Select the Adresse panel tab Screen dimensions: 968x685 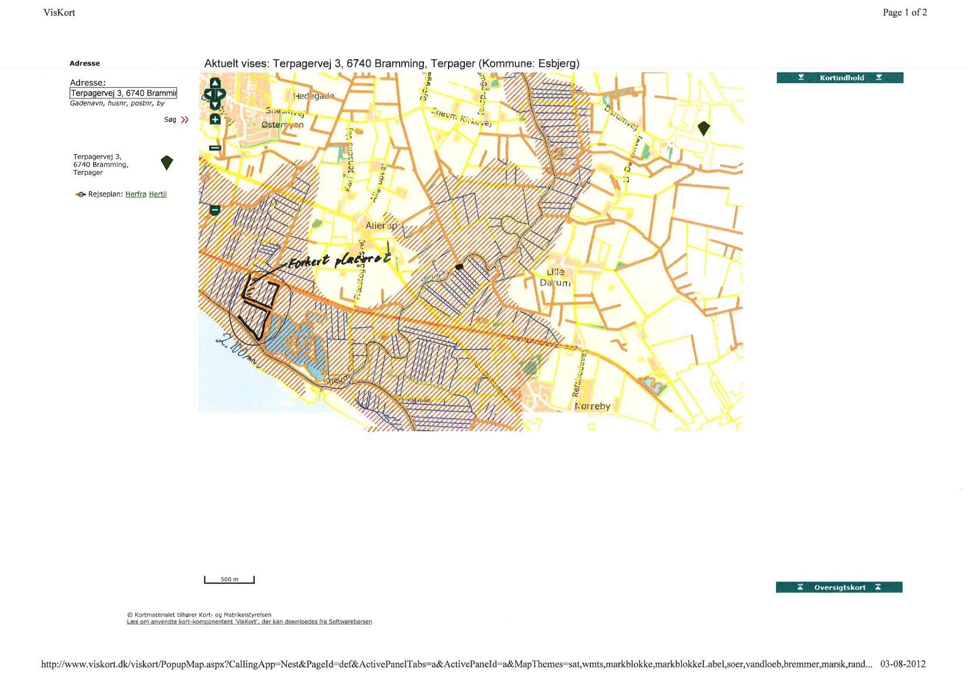coord(84,63)
